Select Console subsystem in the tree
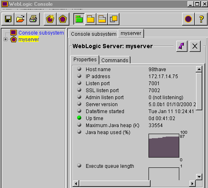This screenshot has width=208, height=188. click(x=41, y=33)
